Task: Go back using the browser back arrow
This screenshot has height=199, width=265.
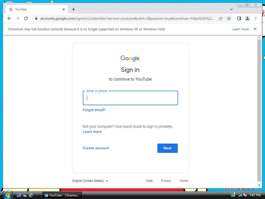Action: click(9, 18)
